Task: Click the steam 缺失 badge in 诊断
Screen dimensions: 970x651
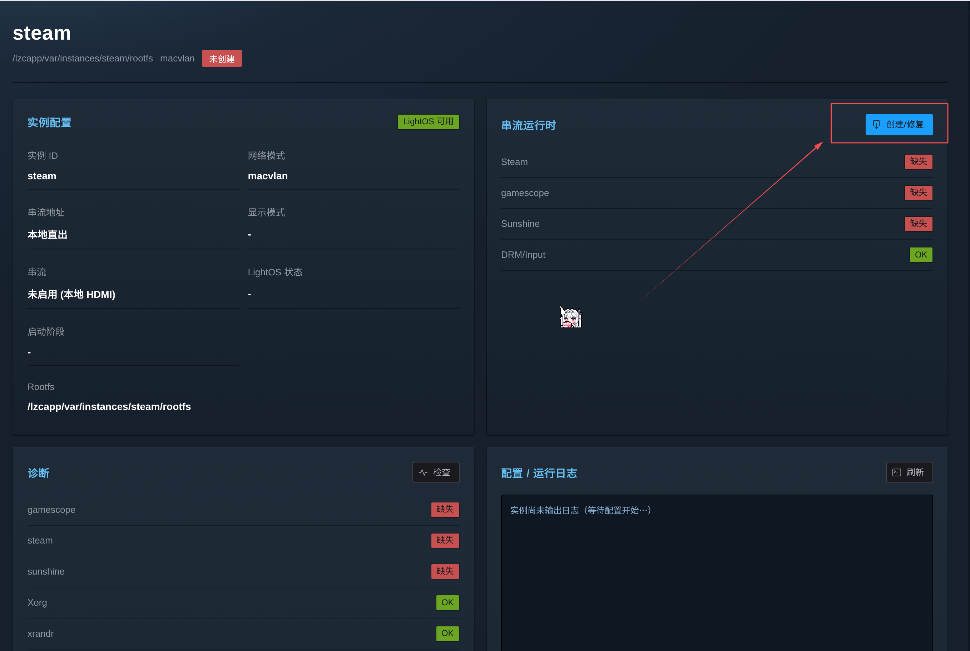Action: point(445,541)
